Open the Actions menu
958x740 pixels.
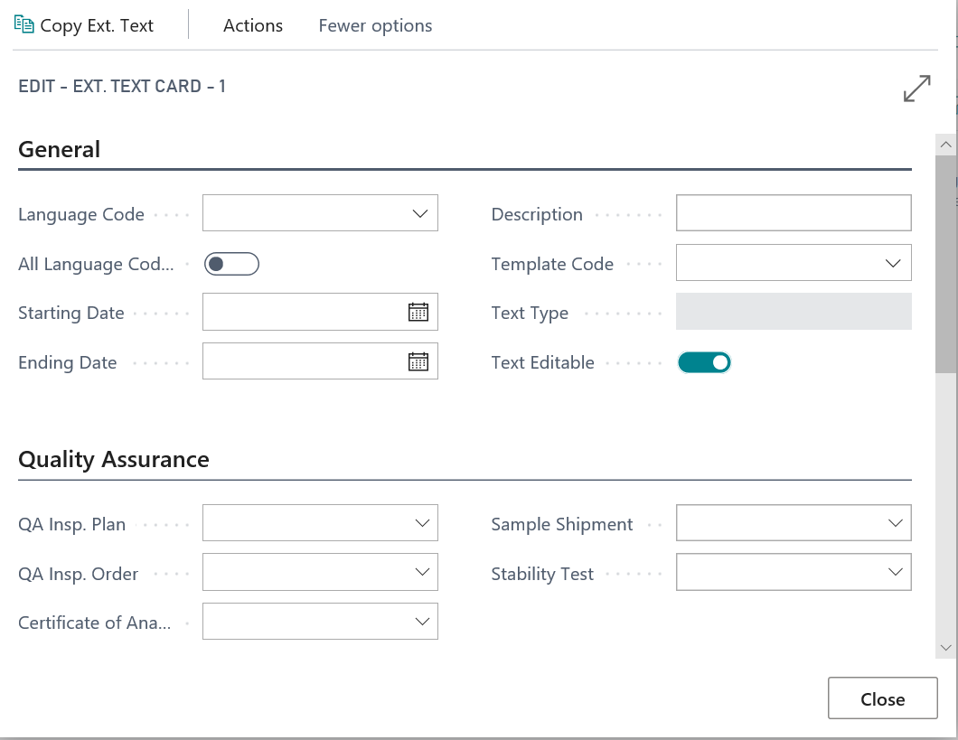pos(253,25)
